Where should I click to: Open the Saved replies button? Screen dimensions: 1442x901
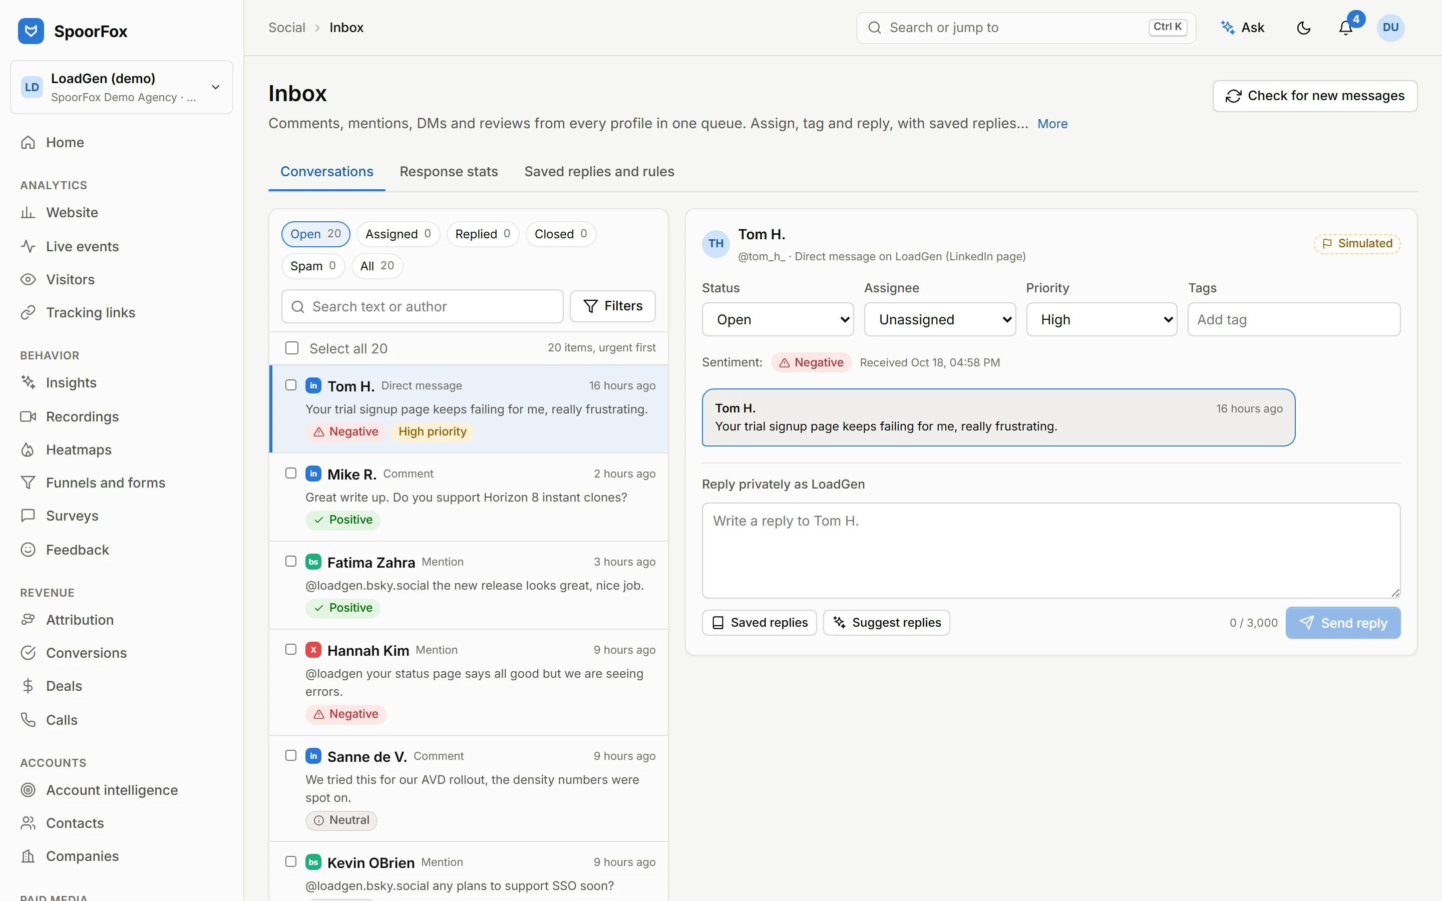pyautogui.click(x=759, y=623)
